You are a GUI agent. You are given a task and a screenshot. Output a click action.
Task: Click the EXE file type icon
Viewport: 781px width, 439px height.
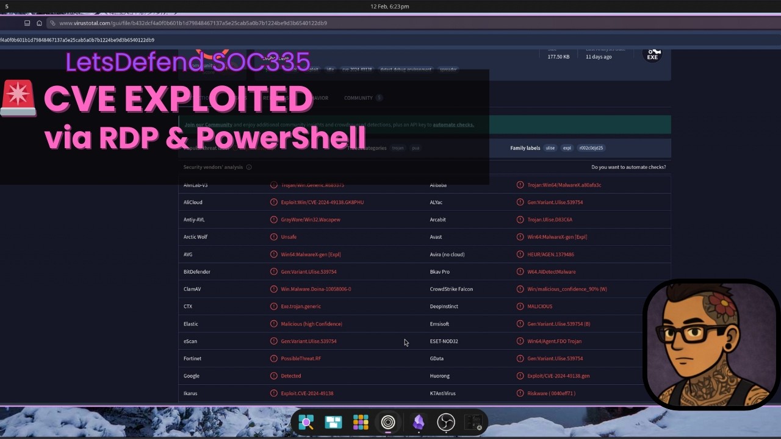click(652, 54)
